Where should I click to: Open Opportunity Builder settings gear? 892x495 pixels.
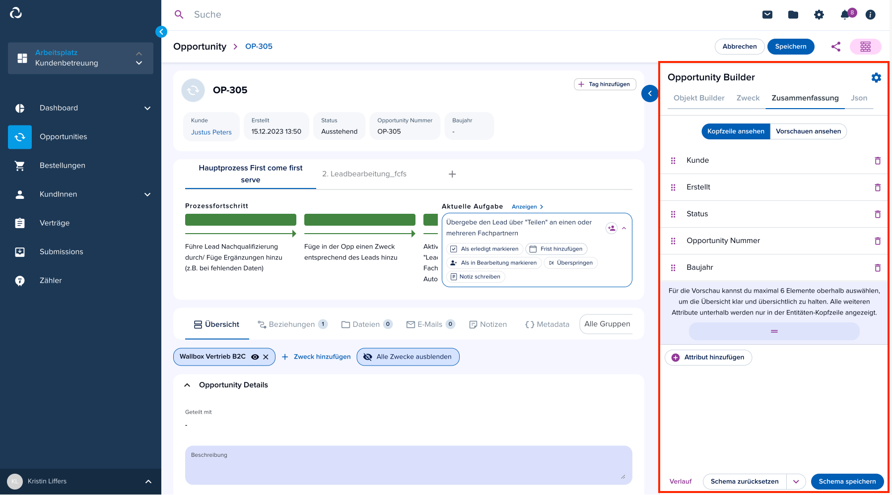[x=876, y=77]
